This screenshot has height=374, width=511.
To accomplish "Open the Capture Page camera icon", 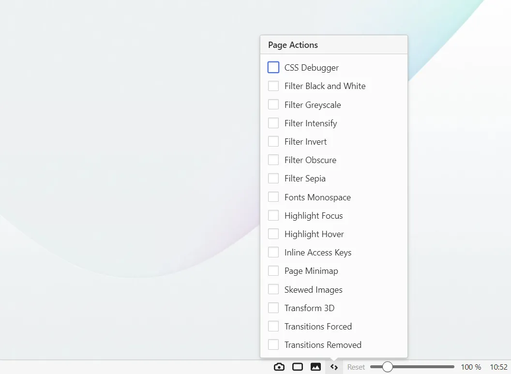I will [x=279, y=367].
